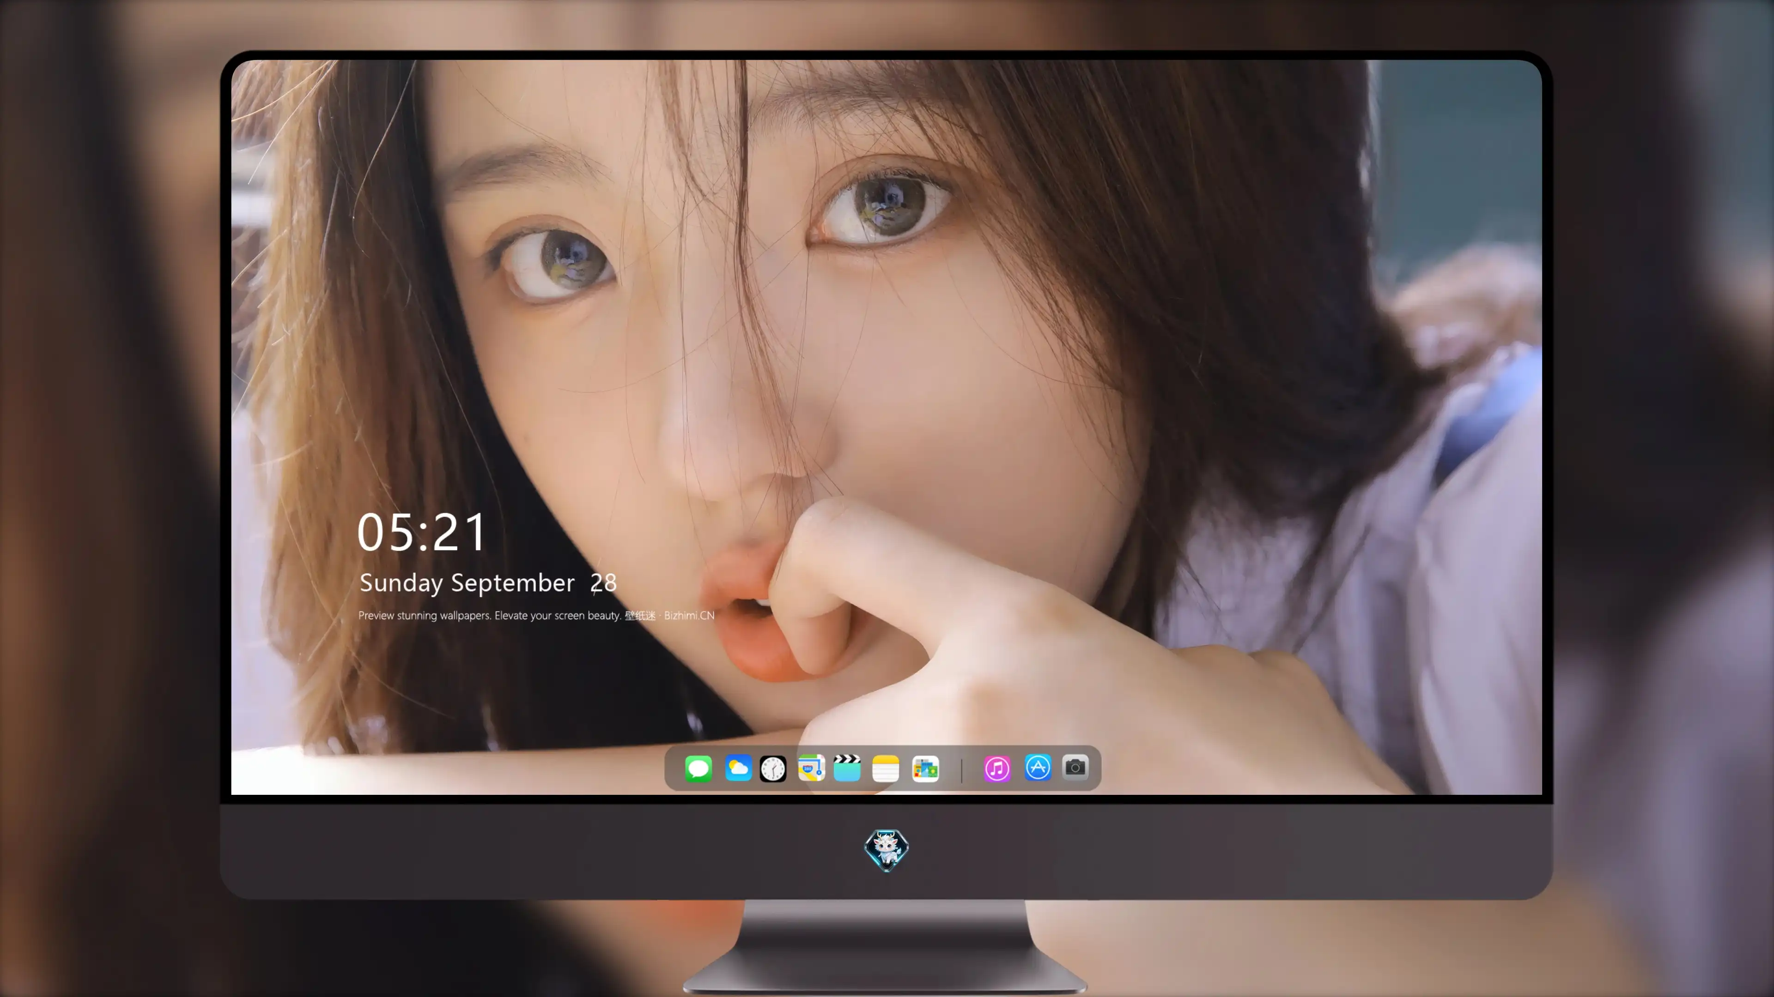The height and width of the screenshot is (997, 1774).
Task: Click the Preview stunning wallpapers caption
Action: (x=536, y=615)
